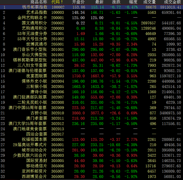Sort by the 最新 column header
The height and width of the screenshot is (180, 183).
point(99,2)
